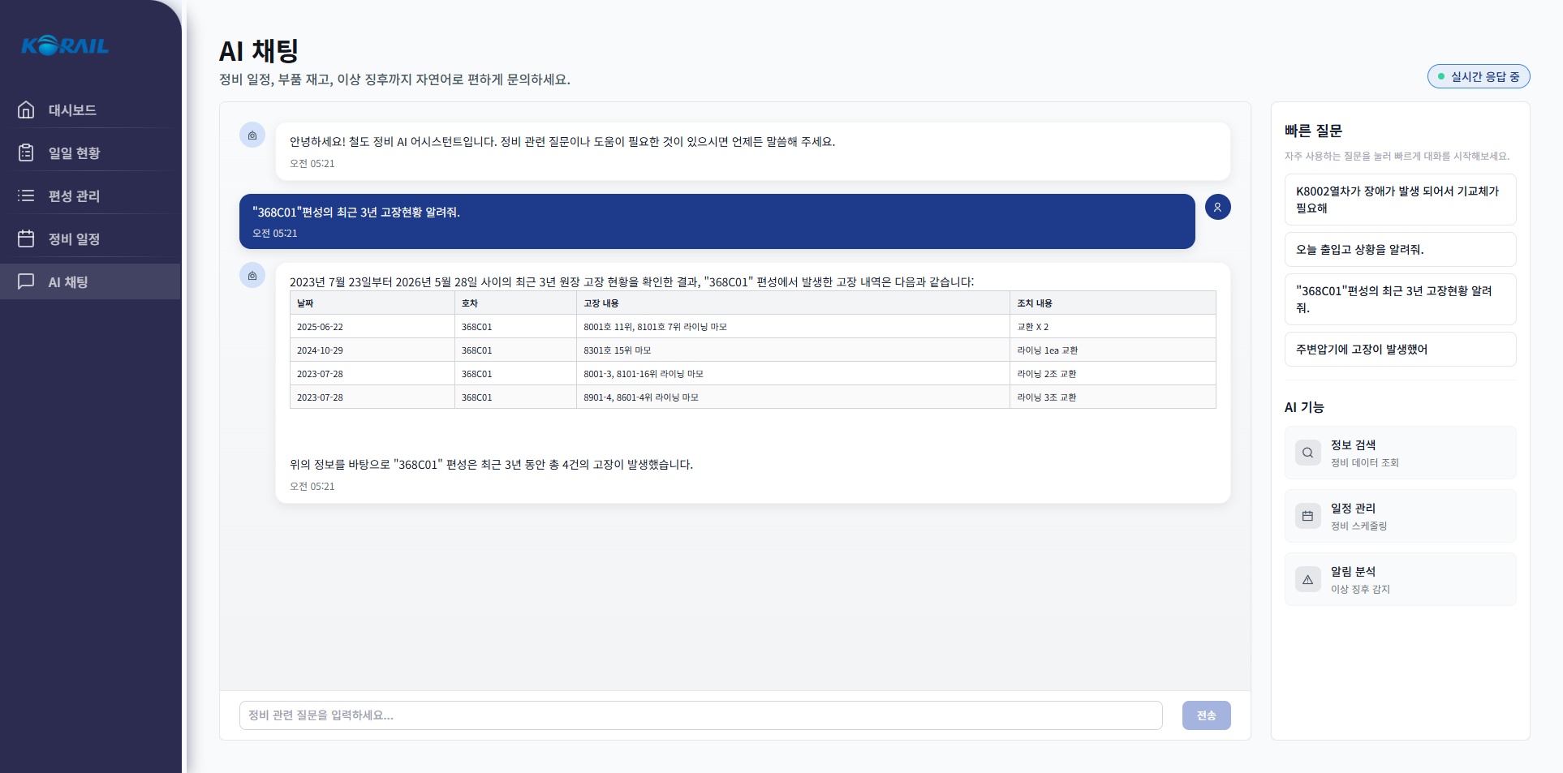Click the 실시간 응답 중 status badge
Viewport: 1563px width, 773px height.
1479,76
